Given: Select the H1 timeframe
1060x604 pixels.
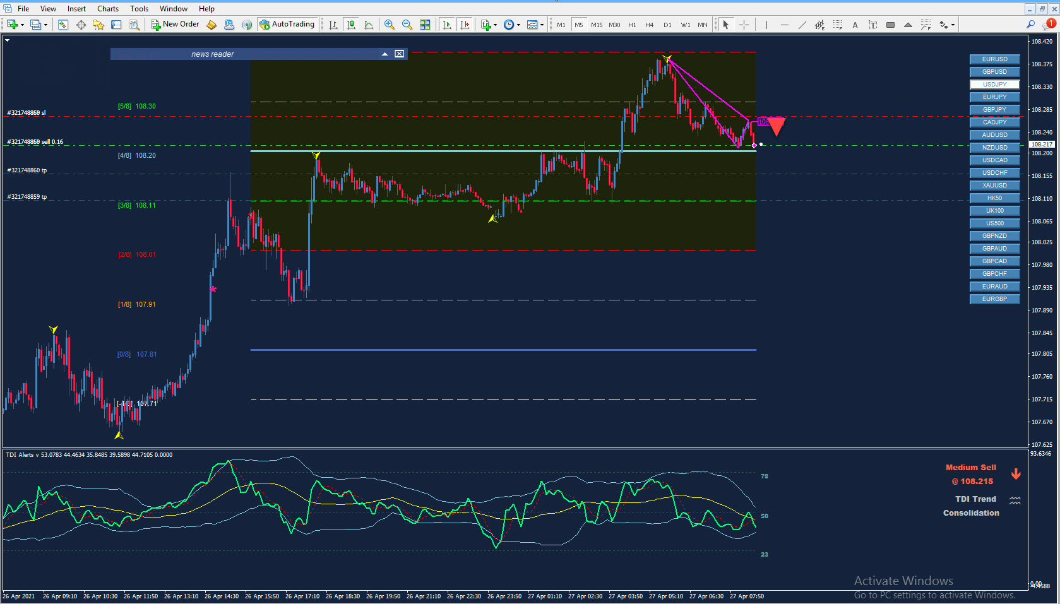Looking at the screenshot, I should (x=632, y=25).
